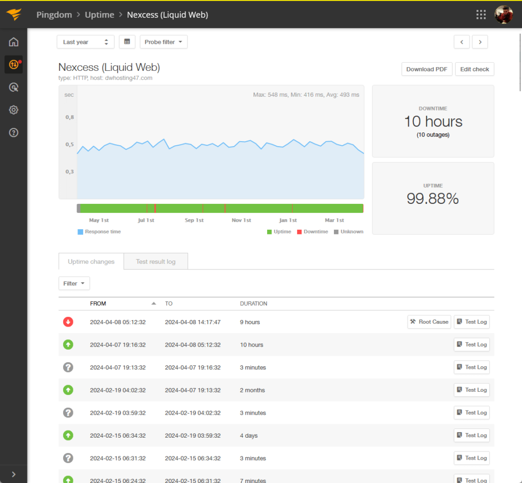Open Test Log for 2024-02-19 03:59:32 row
The image size is (522, 483).
pos(472,413)
